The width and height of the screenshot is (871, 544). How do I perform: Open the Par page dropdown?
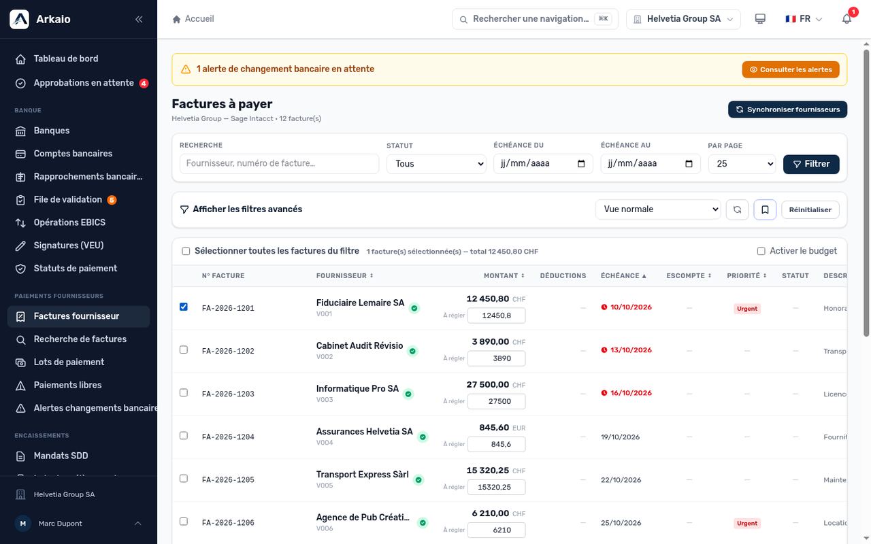coord(742,164)
